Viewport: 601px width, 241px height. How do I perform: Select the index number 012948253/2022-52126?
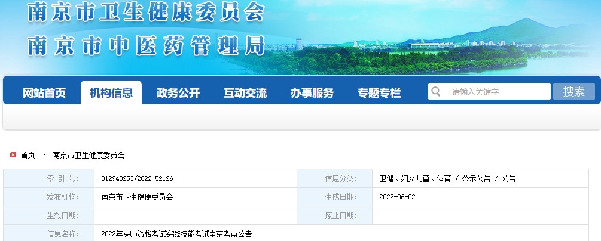click(x=138, y=178)
